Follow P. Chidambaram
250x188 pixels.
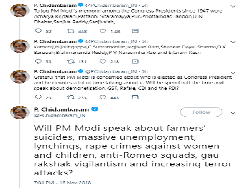point(201,112)
